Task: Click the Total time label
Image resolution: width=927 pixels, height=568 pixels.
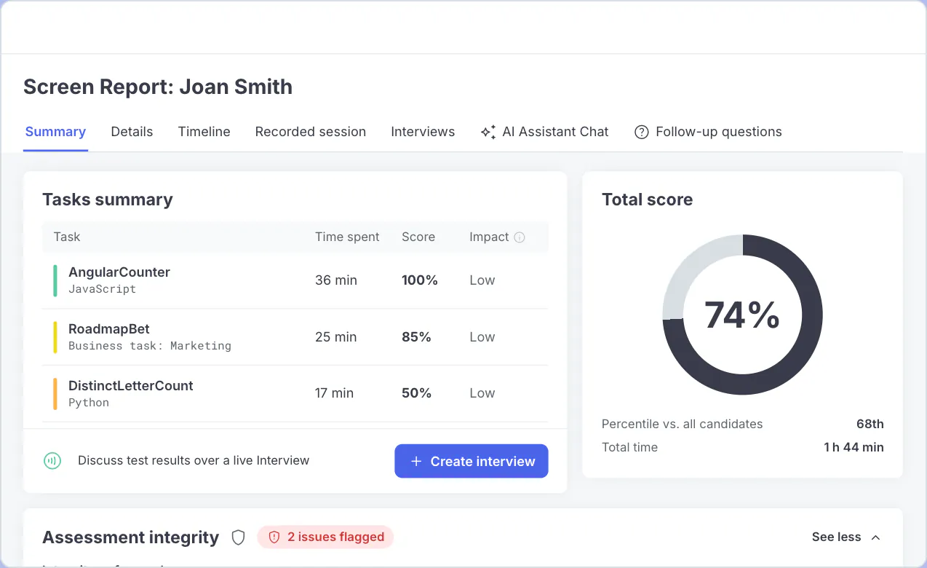Action: coord(629,447)
